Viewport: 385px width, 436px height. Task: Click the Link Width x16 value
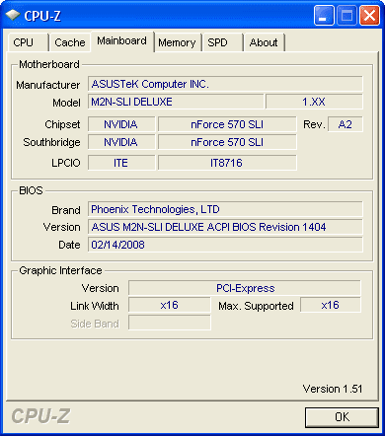click(x=169, y=305)
